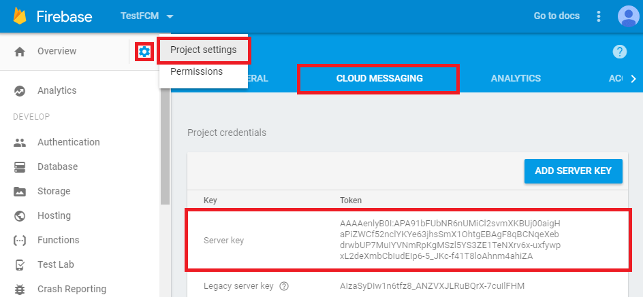Open Hosting in the sidebar
This screenshot has height=297, width=643.
tap(54, 215)
